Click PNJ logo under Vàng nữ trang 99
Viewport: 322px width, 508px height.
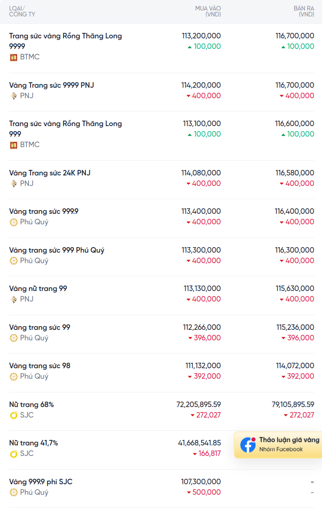pyautogui.click(x=14, y=299)
